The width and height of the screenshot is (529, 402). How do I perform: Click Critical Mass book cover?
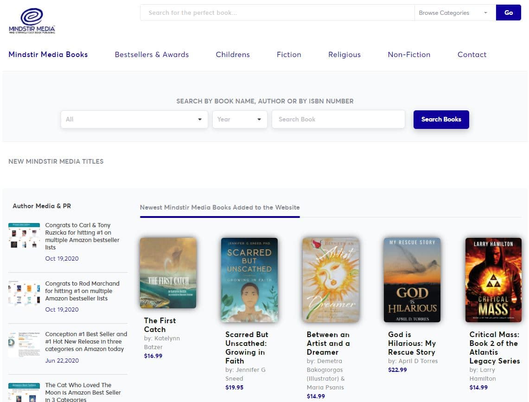(494, 280)
